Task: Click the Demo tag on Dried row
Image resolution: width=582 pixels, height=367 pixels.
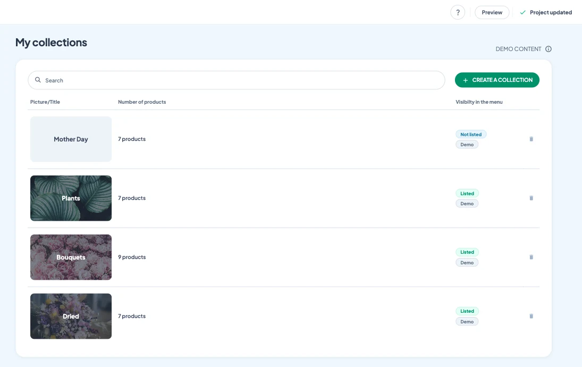Action: [467, 322]
